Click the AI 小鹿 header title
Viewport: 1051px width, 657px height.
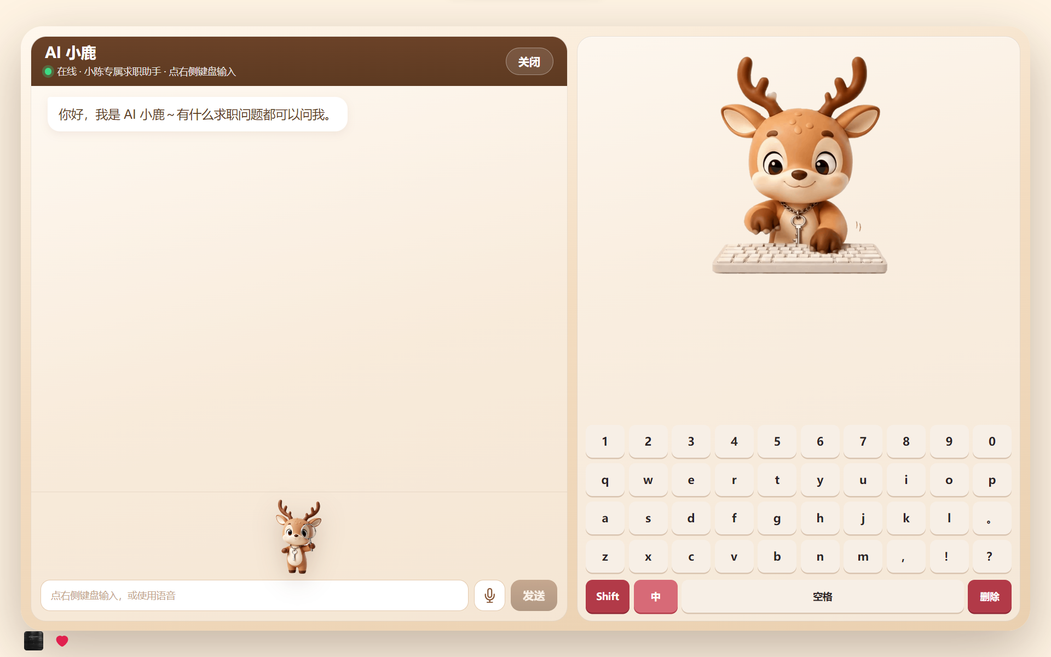tap(71, 53)
